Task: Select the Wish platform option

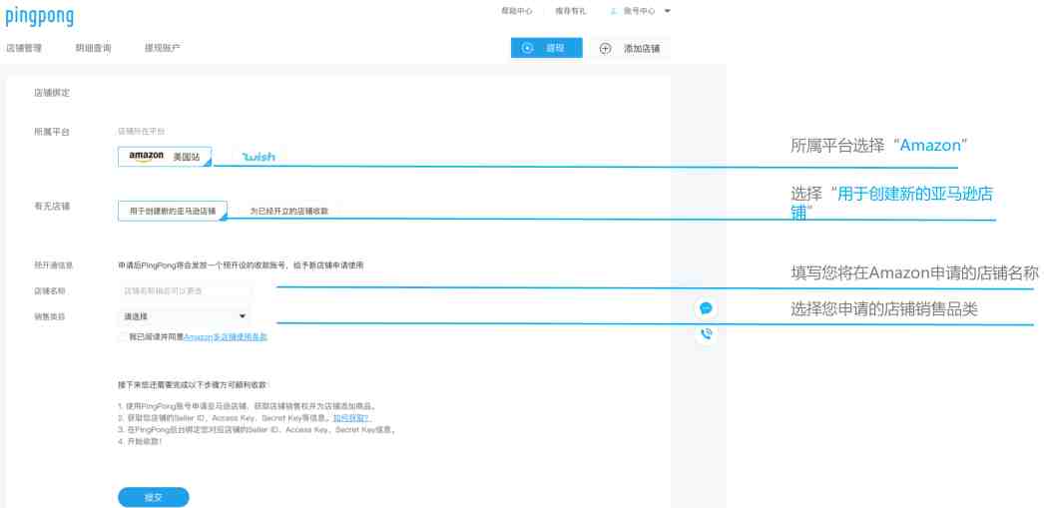Action: point(259,157)
